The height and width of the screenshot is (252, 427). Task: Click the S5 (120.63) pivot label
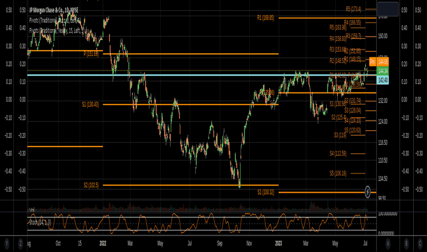point(353,130)
